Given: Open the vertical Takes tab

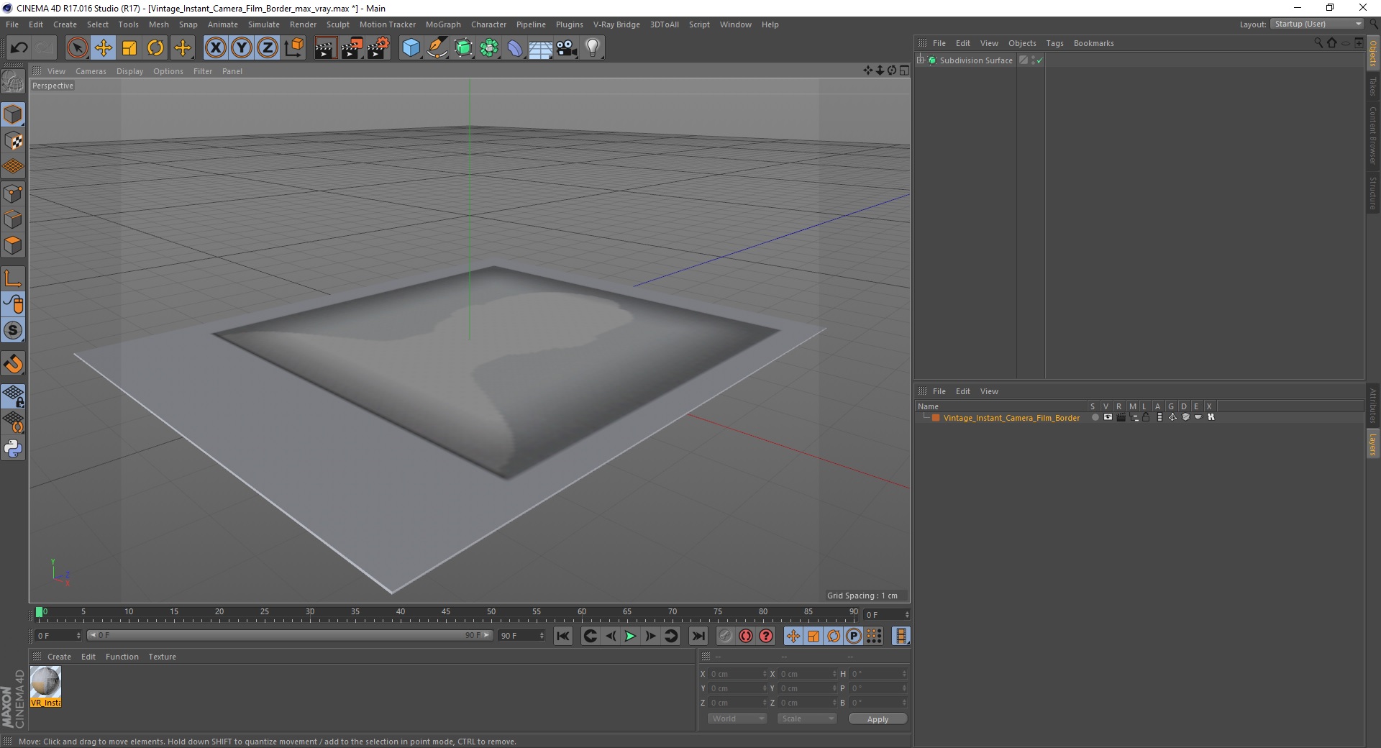Looking at the screenshot, I should point(1373,86).
